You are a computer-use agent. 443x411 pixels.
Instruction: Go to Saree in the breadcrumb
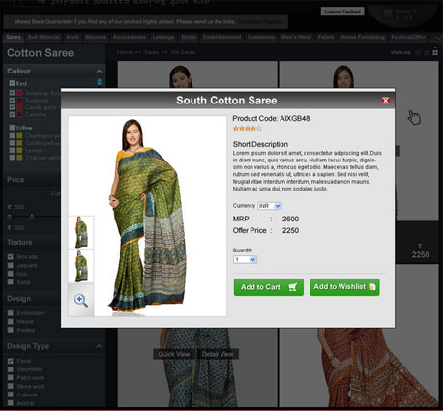coord(151,52)
